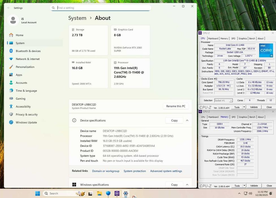Switch to CPU-Z on taskbar
276x198 pixels.
pos(117,193)
